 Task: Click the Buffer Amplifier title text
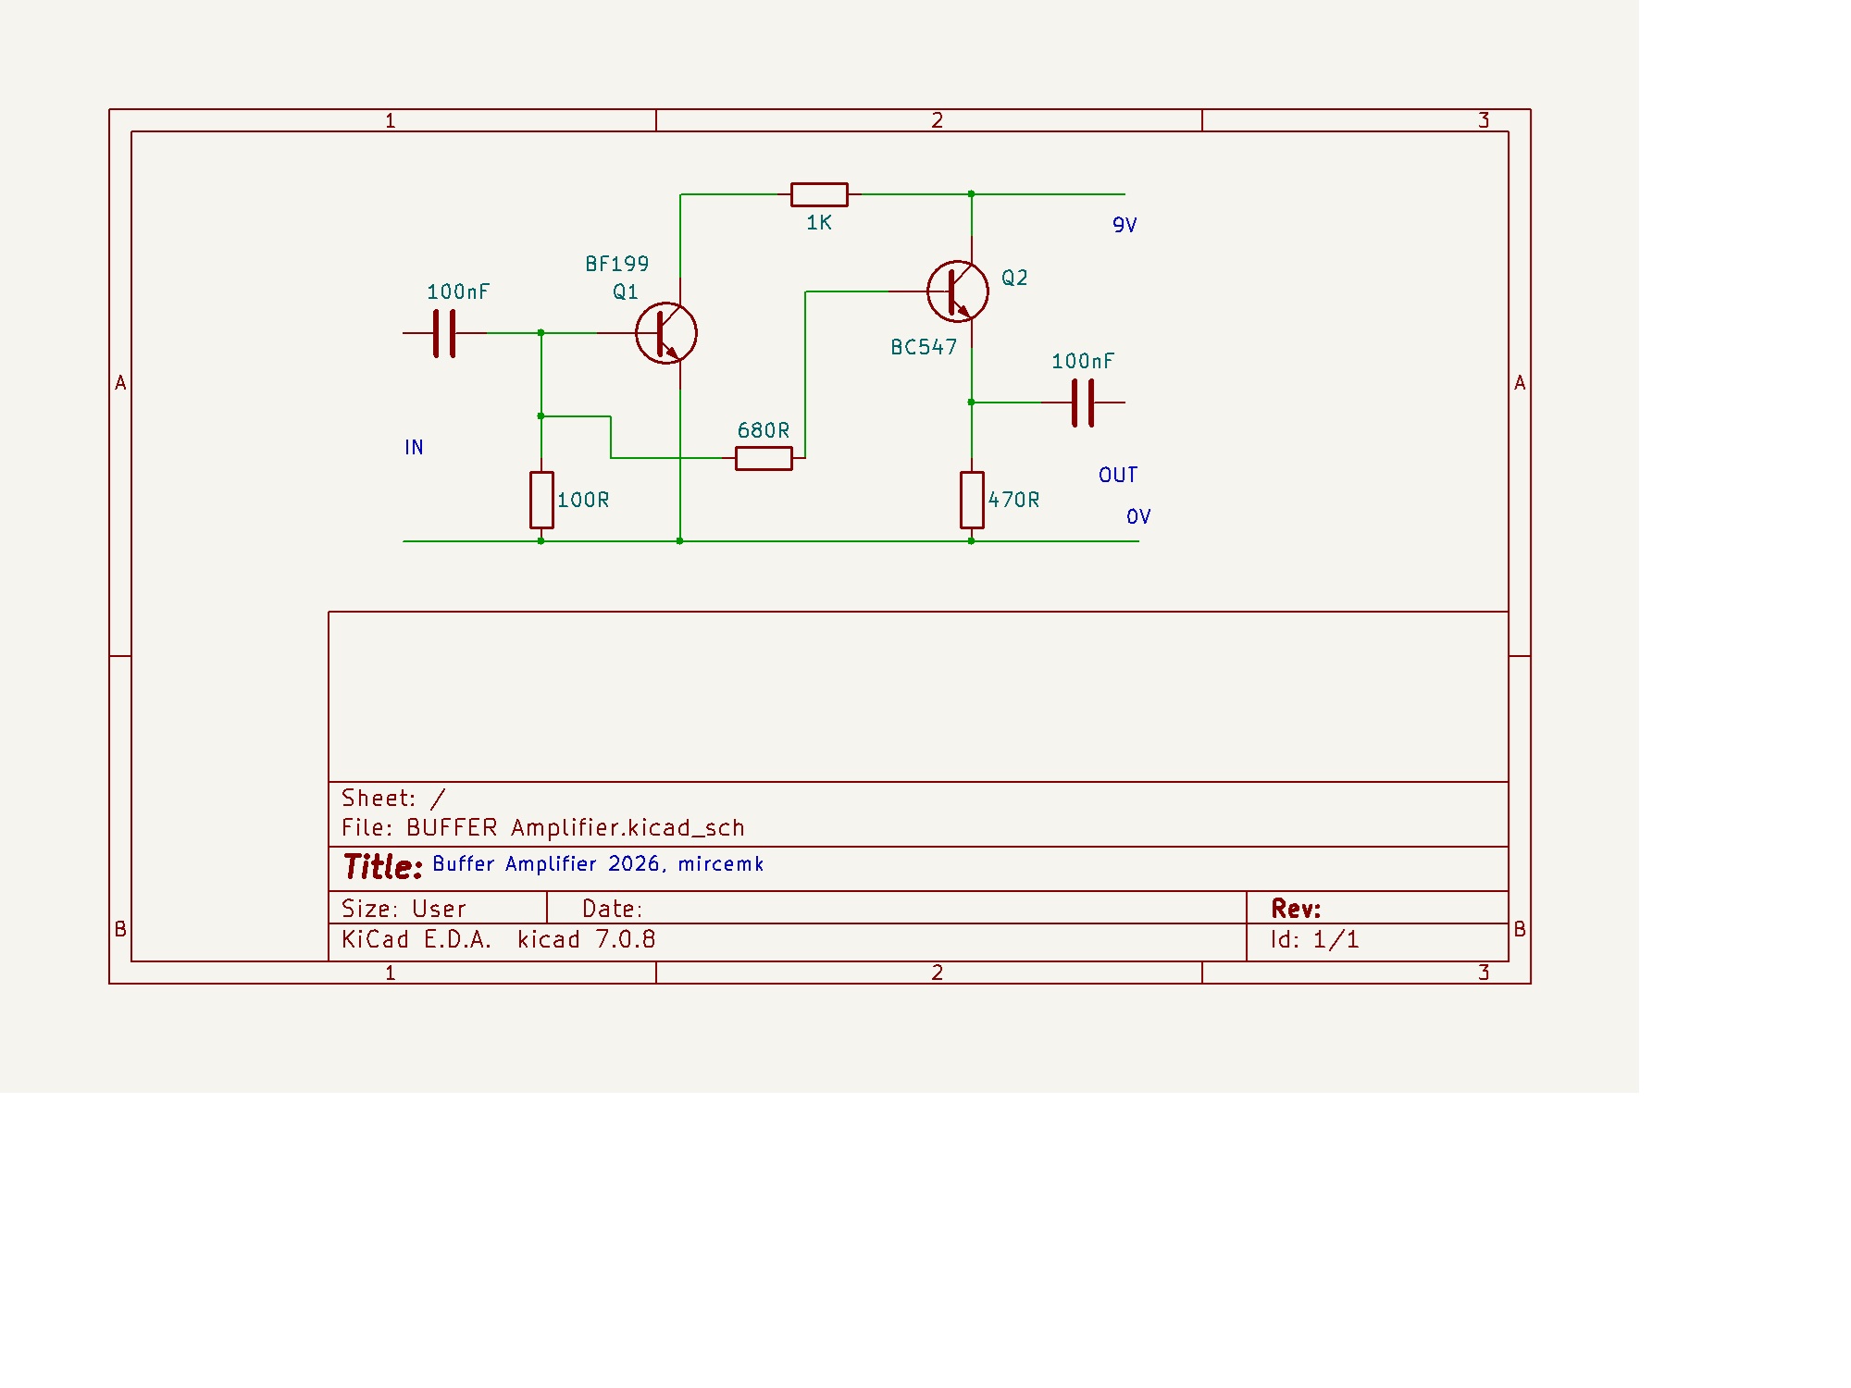click(597, 864)
